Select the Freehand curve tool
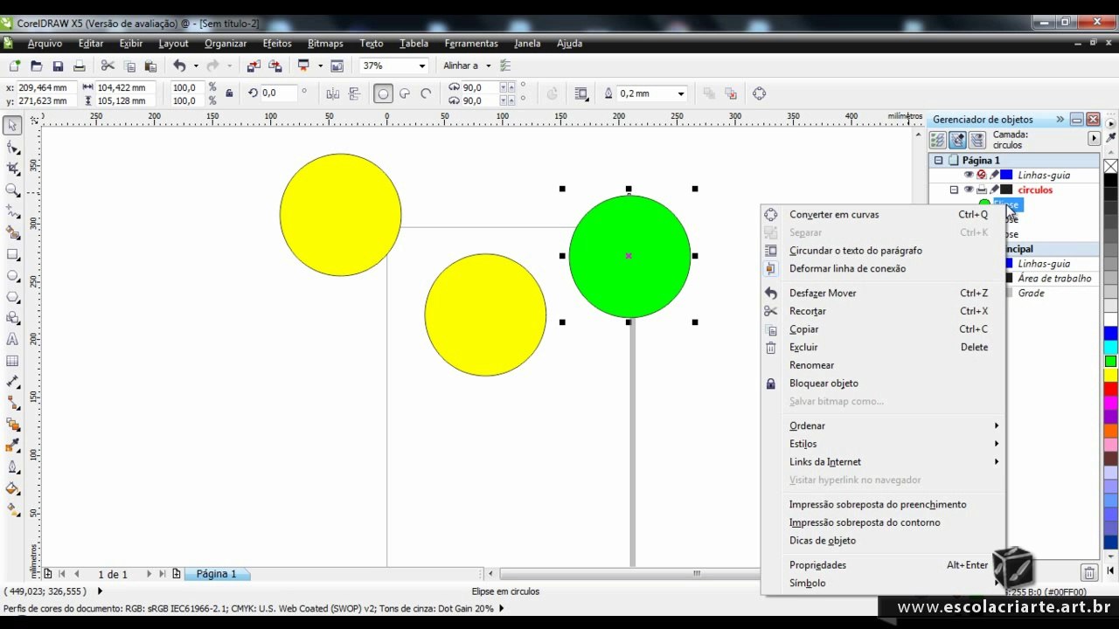 coord(12,211)
